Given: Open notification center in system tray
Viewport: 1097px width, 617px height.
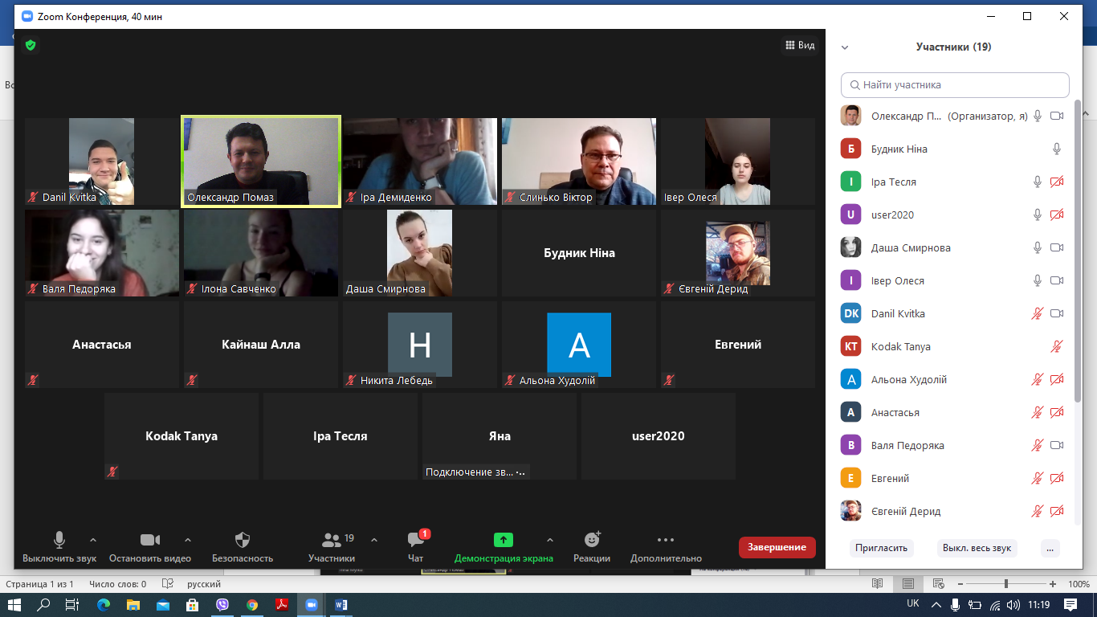Looking at the screenshot, I should click(x=1070, y=605).
